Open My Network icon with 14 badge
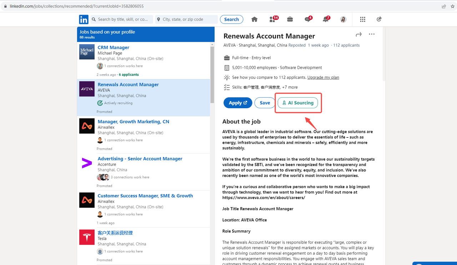Image resolution: width=457 pixels, height=265 pixels. 273,19
